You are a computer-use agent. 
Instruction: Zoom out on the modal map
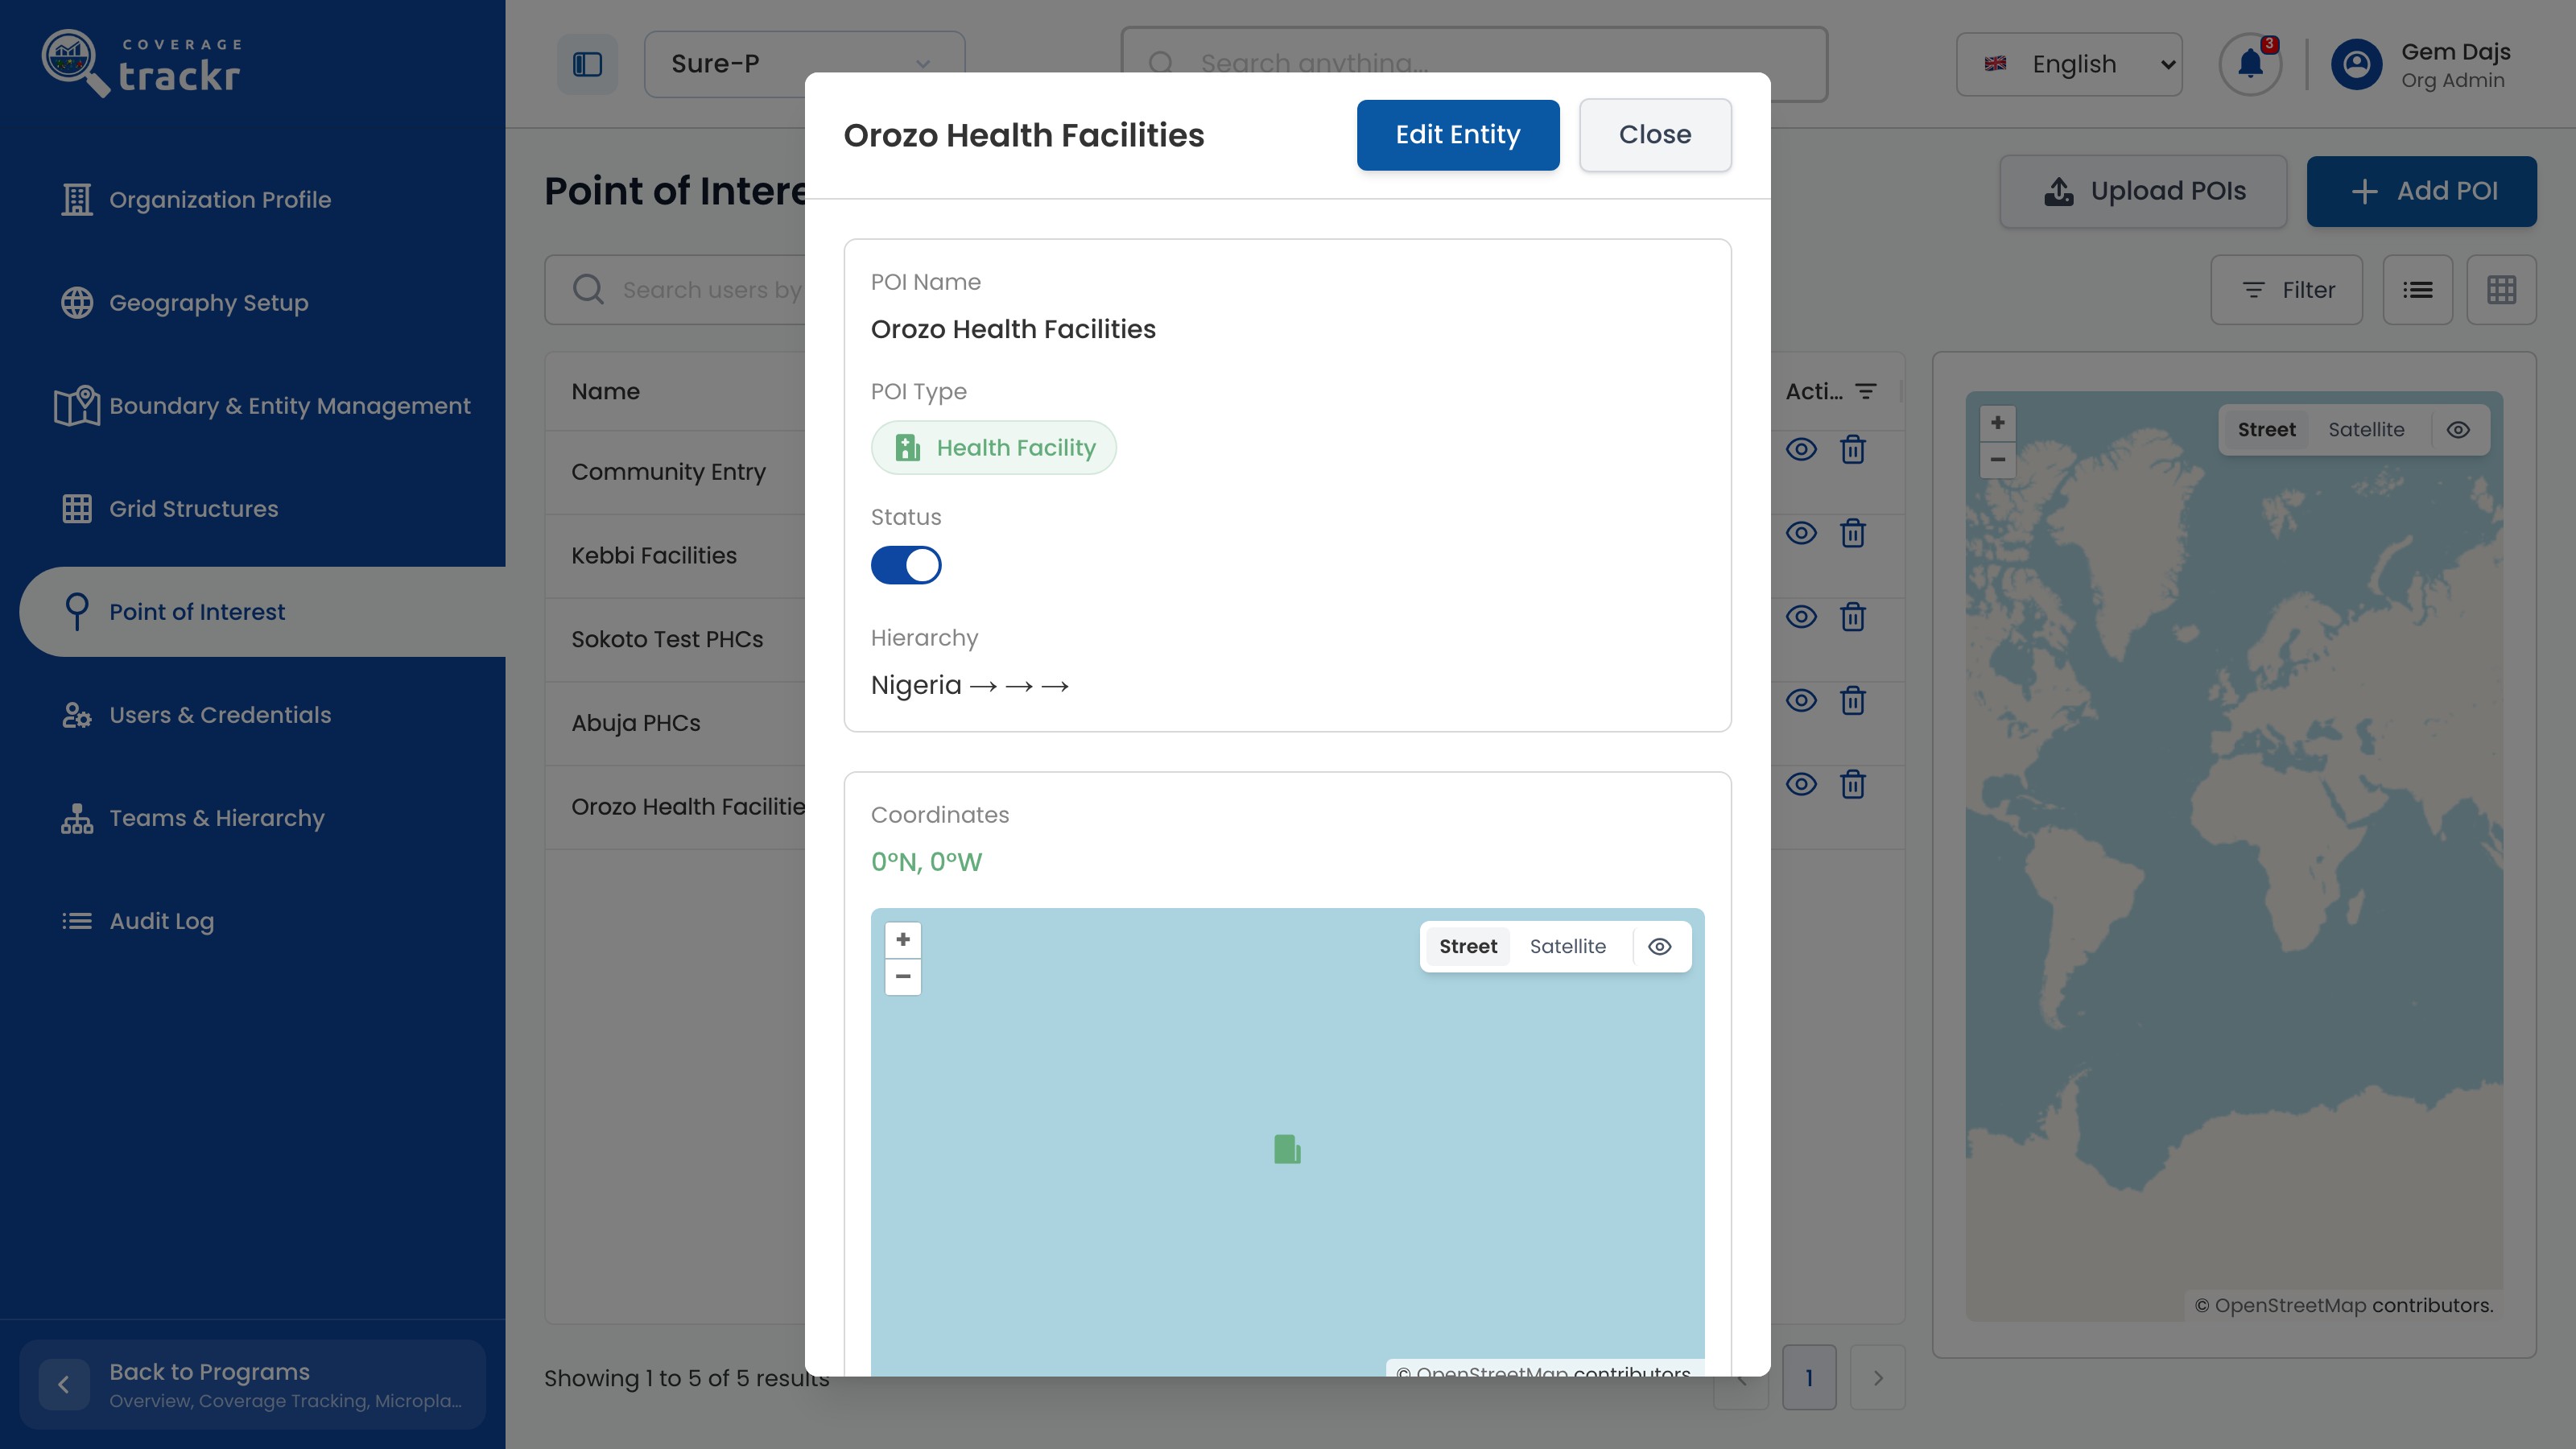pos(903,977)
